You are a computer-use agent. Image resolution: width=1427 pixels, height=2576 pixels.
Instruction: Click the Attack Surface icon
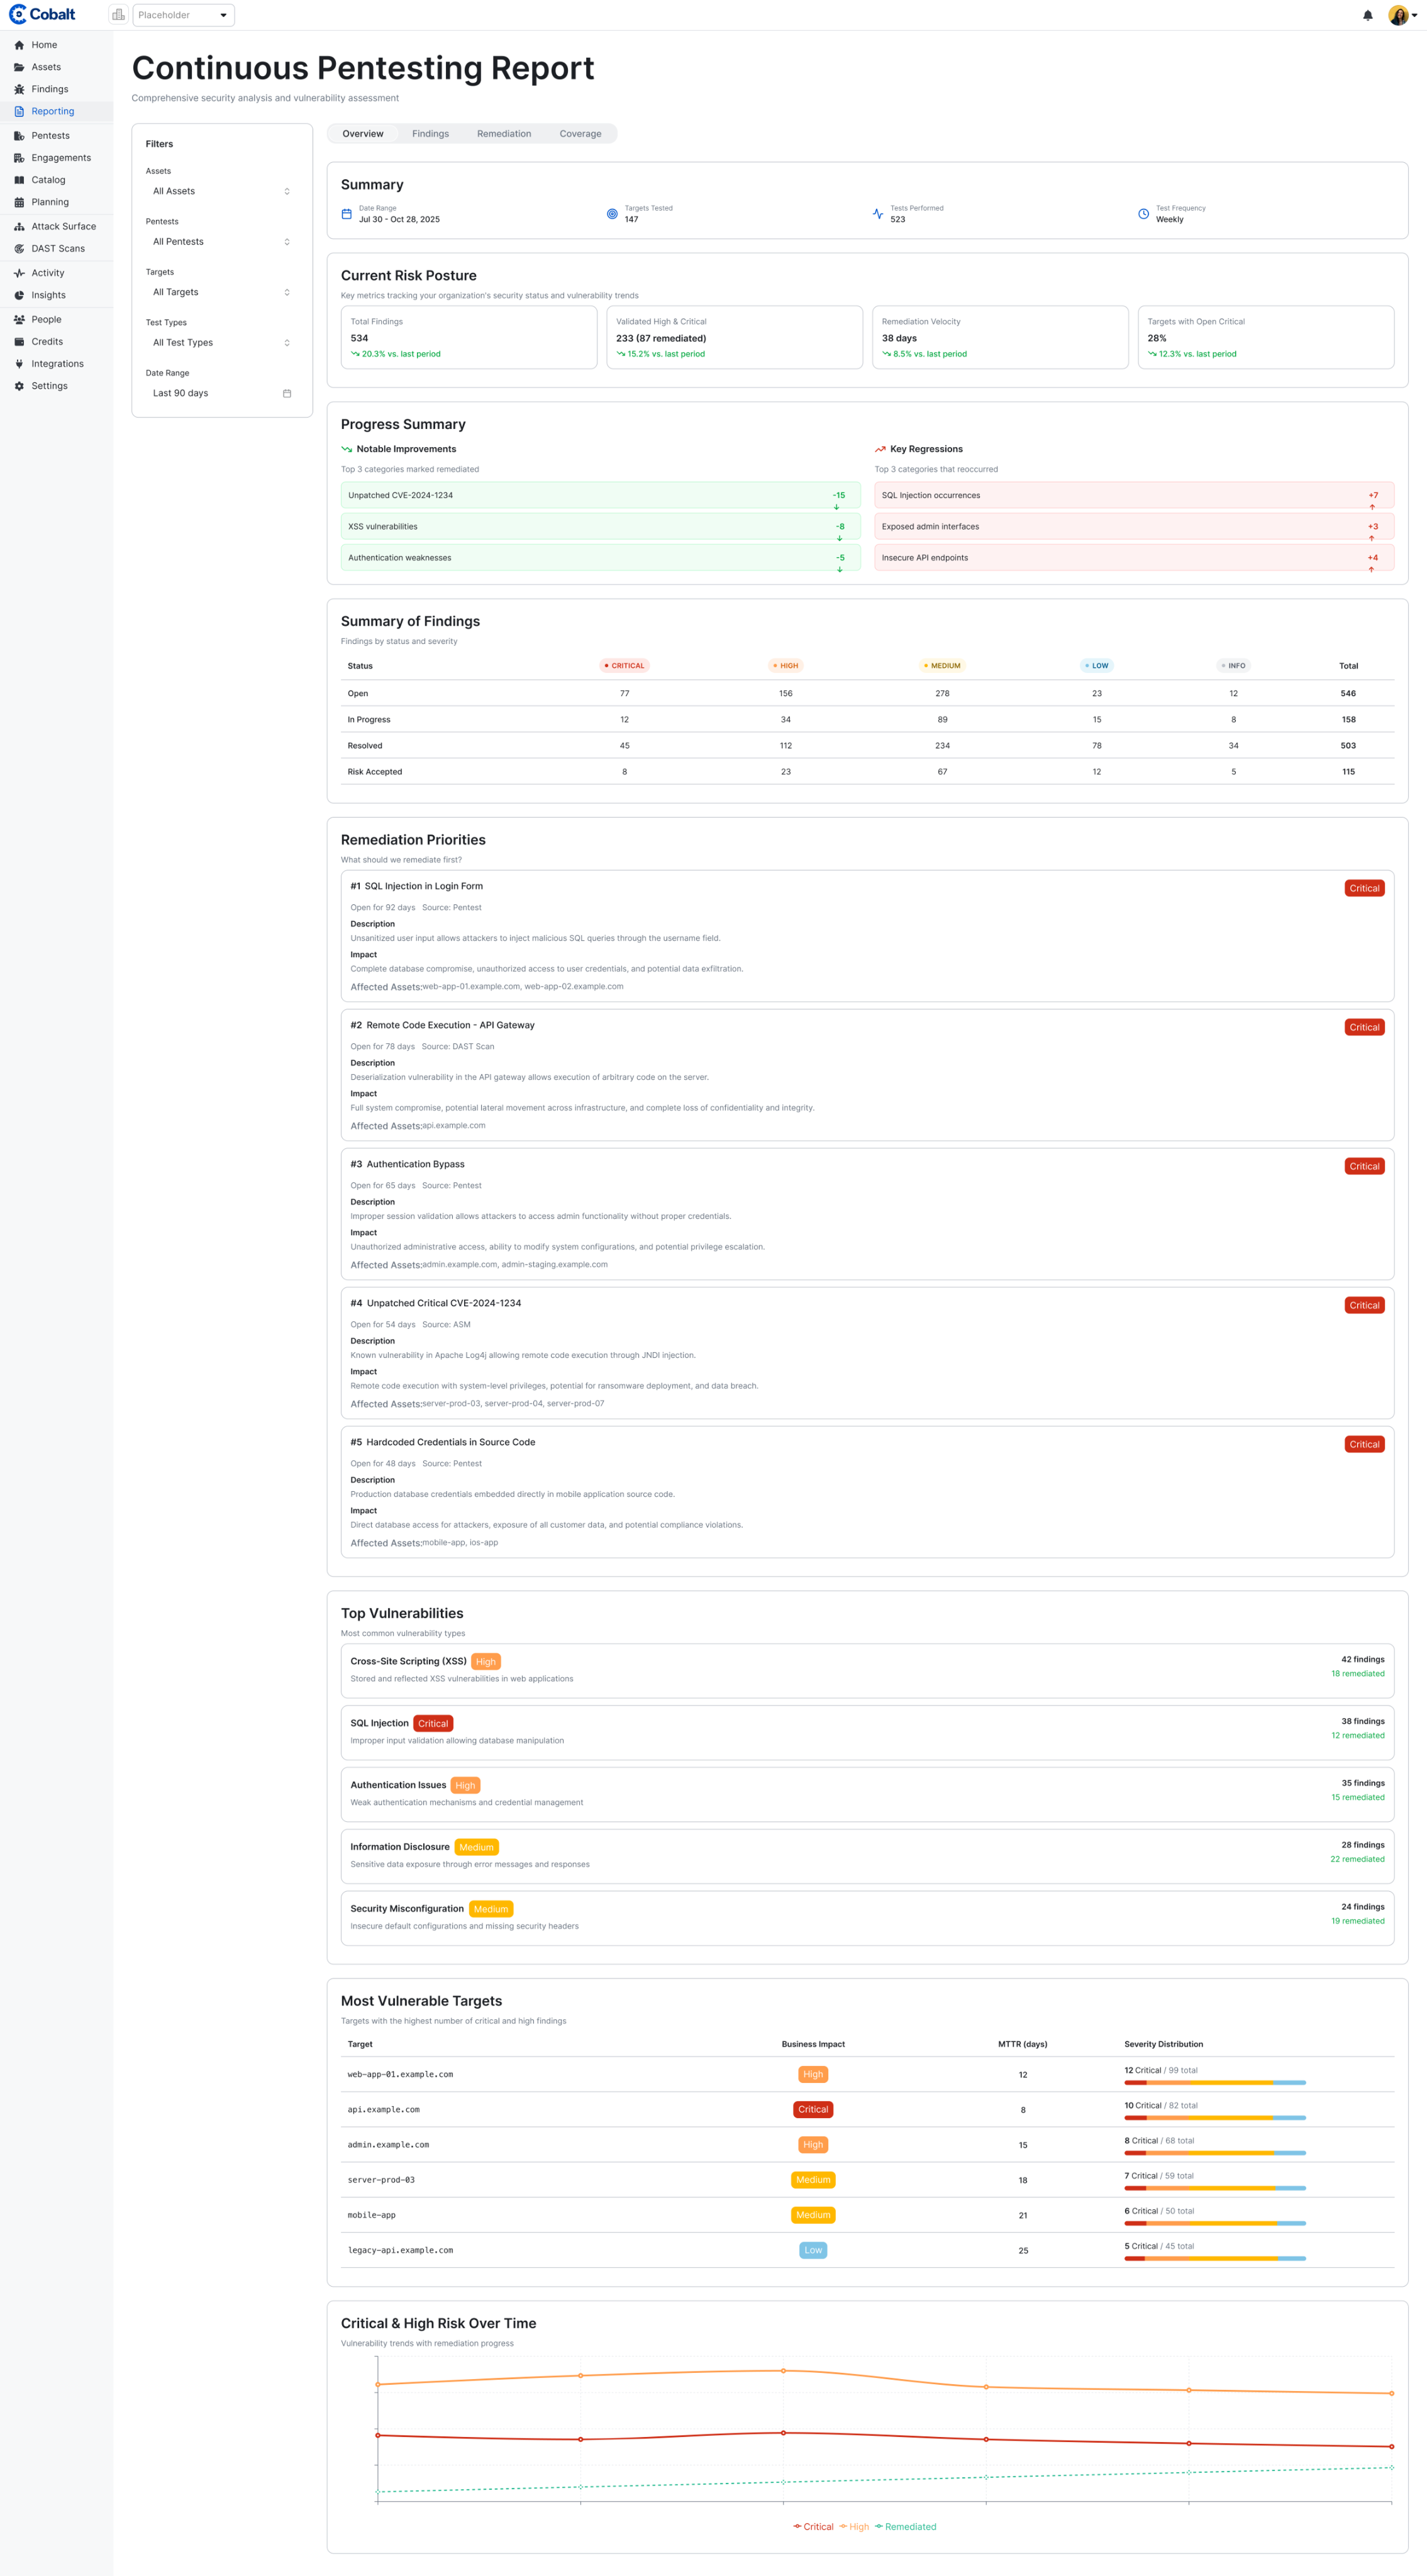pos(19,227)
